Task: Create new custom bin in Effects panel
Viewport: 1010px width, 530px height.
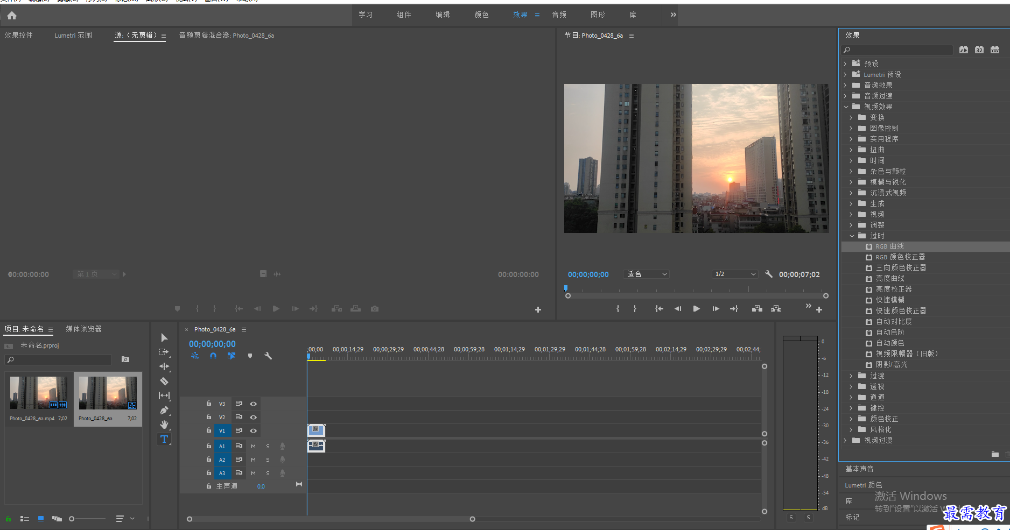Action: pyautogui.click(x=995, y=455)
